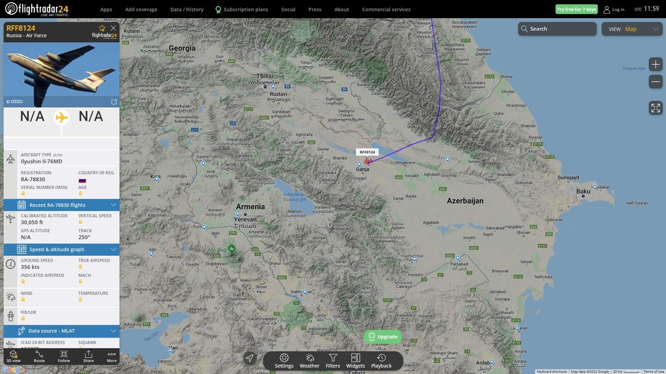Image resolution: width=666 pixels, height=374 pixels.
Task: Open aircraft photo external link icon
Action: tap(114, 102)
